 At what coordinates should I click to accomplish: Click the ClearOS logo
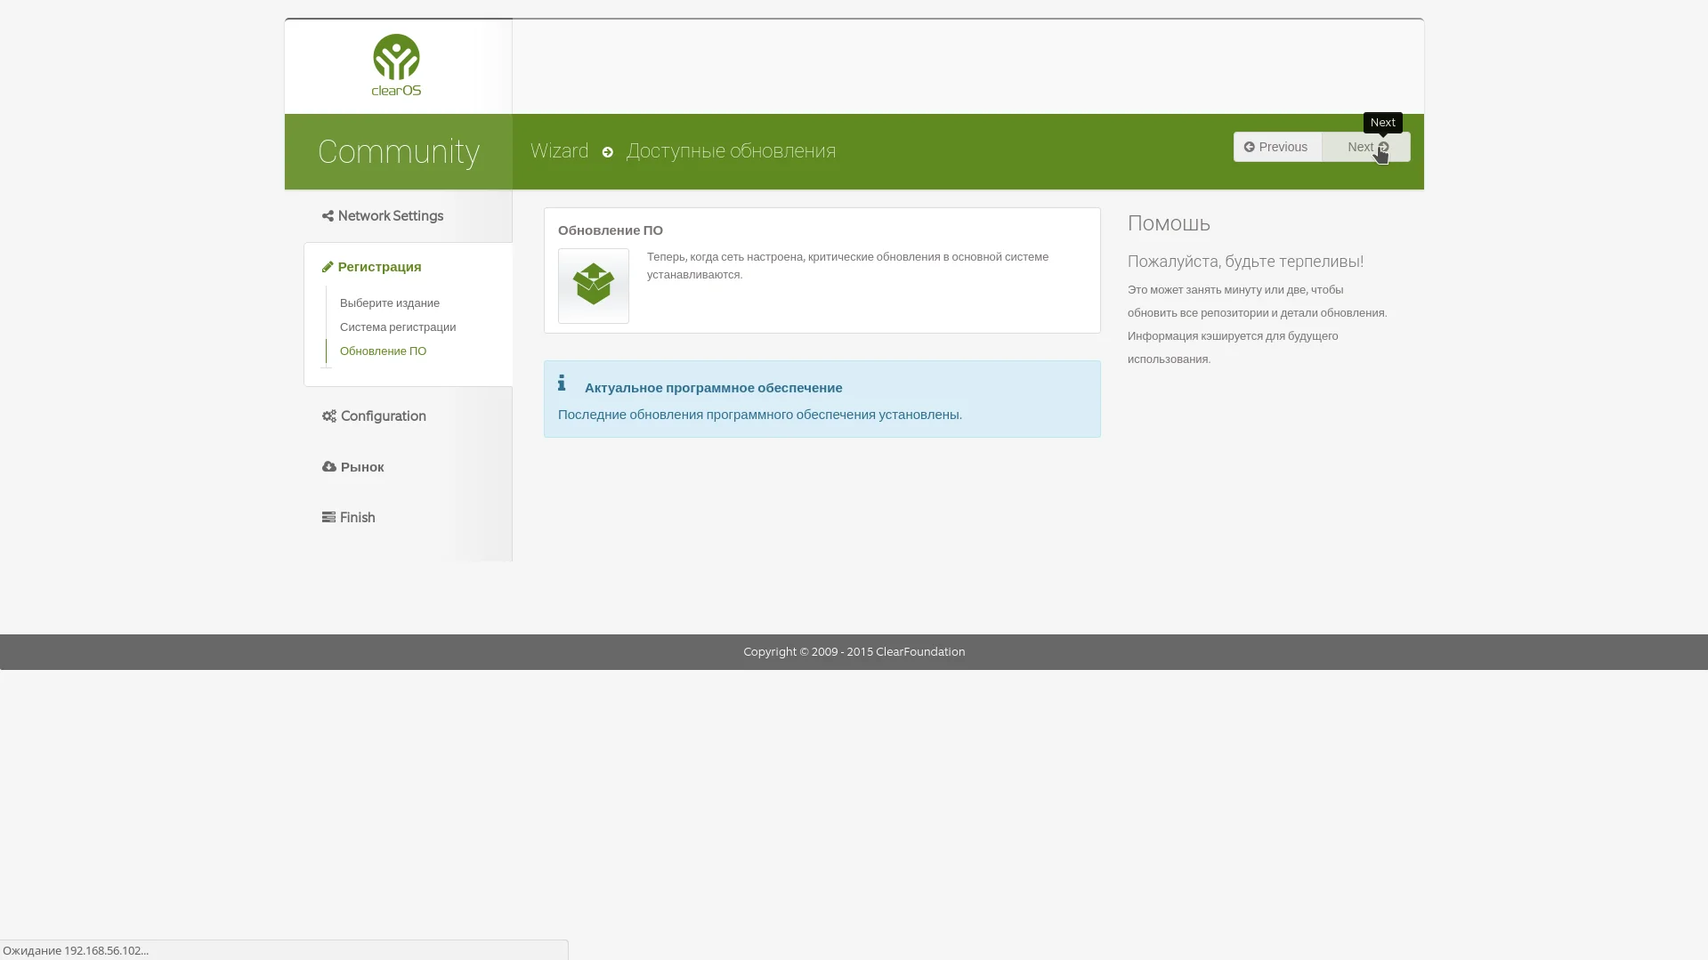pos(396,65)
